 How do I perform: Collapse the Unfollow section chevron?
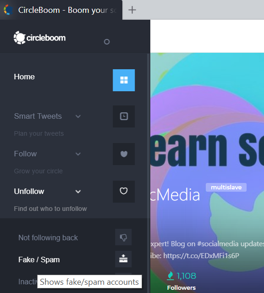click(78, 192)
